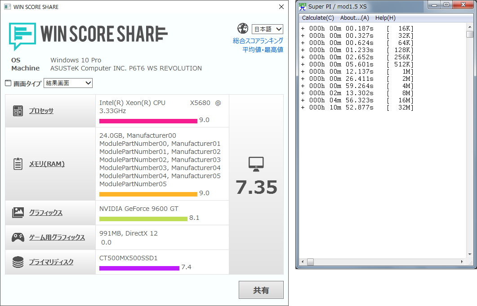The width and height of the screenshot is (477, 306).
Task: Open the 結果画面 screen type dropdown
Action: [x=68, y=83]
